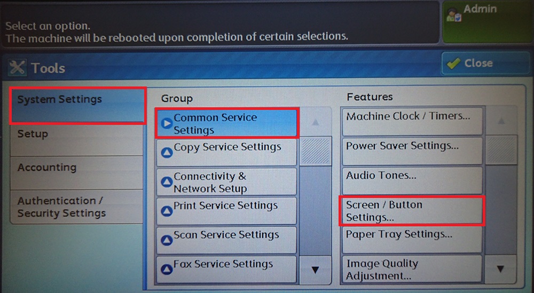Click the Copy Service Settings circle icon
Viewport: 534px width, 293px height.
click(167, 152)
